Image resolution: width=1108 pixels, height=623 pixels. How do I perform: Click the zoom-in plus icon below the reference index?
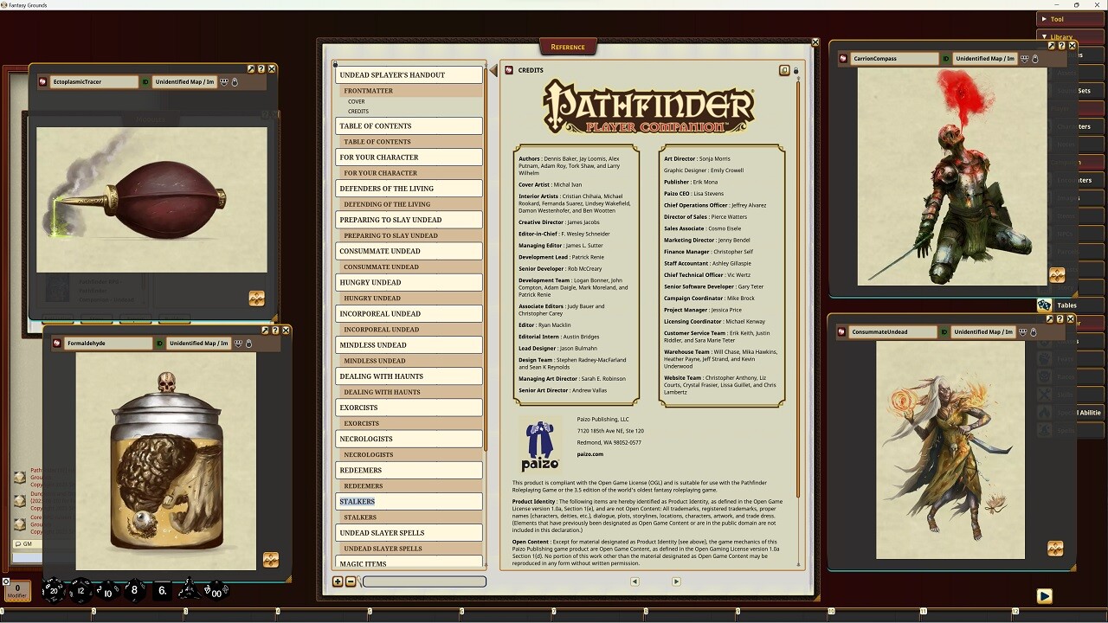click(338, 581)
